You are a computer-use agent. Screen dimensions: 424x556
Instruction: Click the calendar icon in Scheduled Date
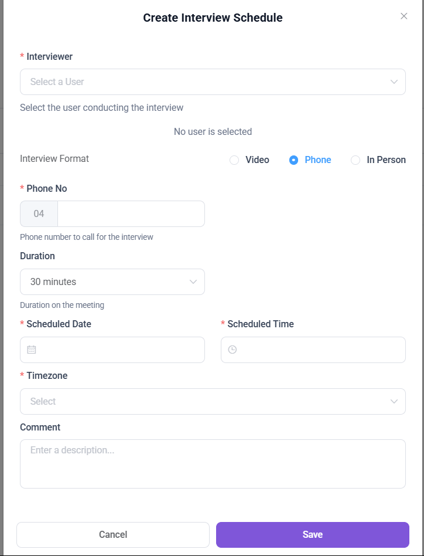pos(32,350)
